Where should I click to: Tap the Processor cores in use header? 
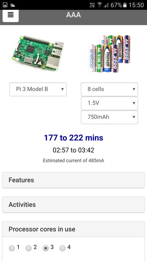pos(73,229)
